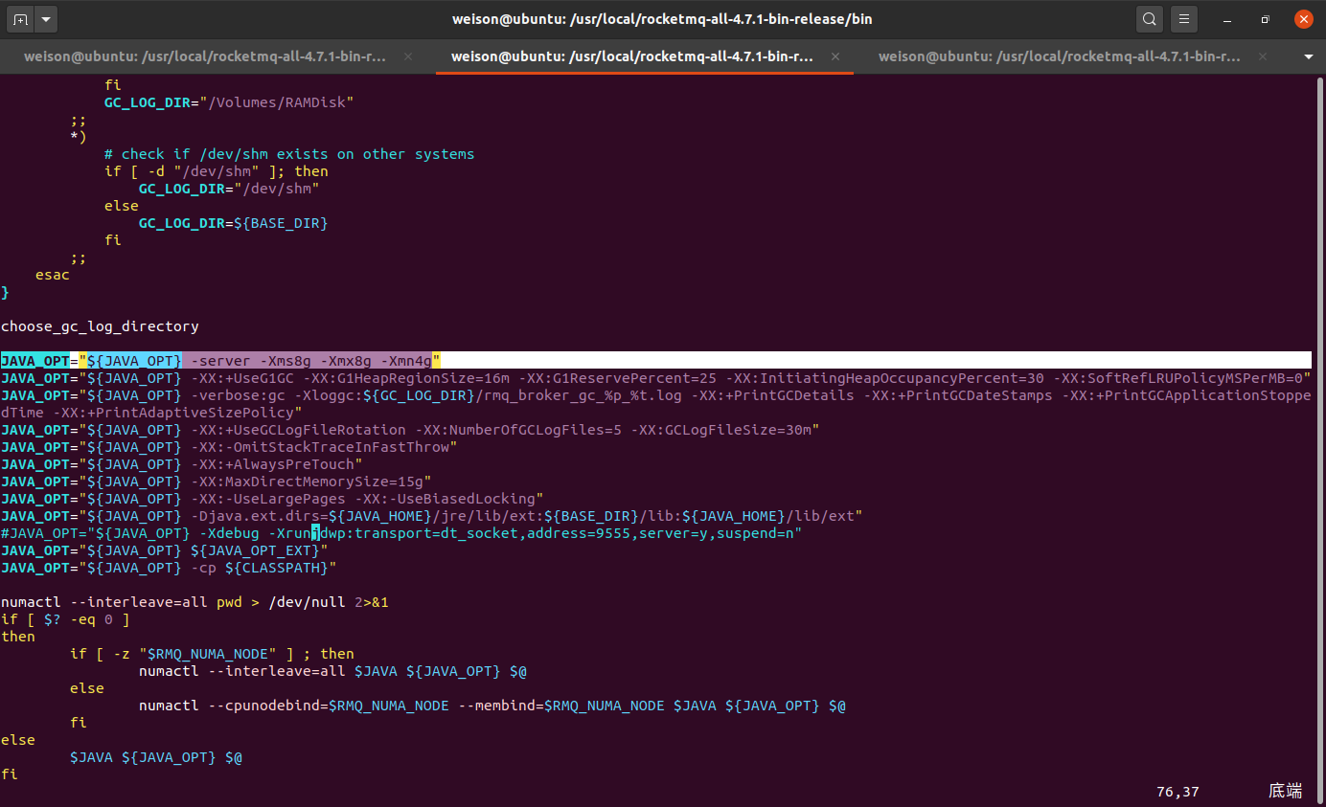Click -XX:G1ReservePercent=25 option
The width and height of the screenshot is (1326, 807).
(x=618, y=378)
